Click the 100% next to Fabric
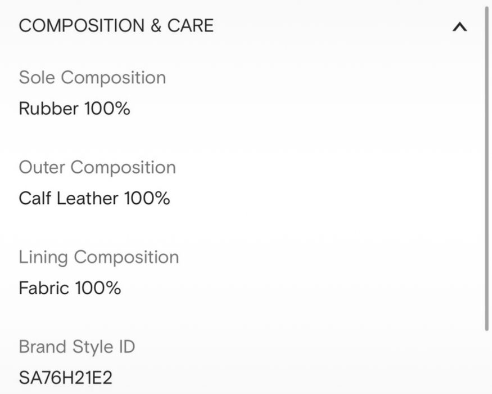This screenshot has width=492, height=394. click(98, 288)
